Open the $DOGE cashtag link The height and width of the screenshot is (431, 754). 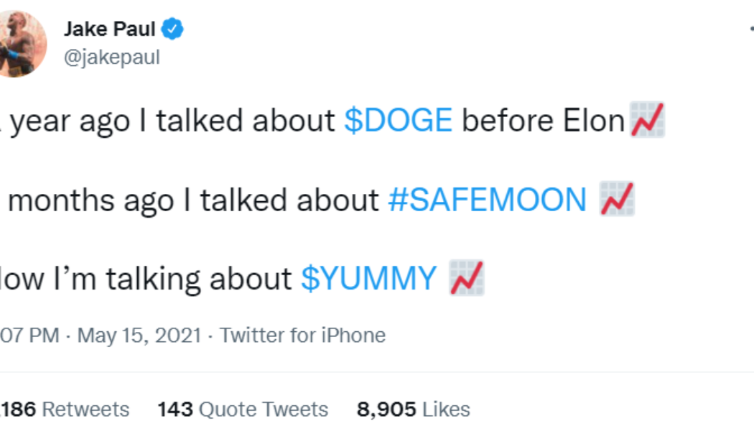pos(398,121)
